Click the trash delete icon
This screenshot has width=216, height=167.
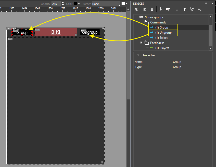click(152, 9)
